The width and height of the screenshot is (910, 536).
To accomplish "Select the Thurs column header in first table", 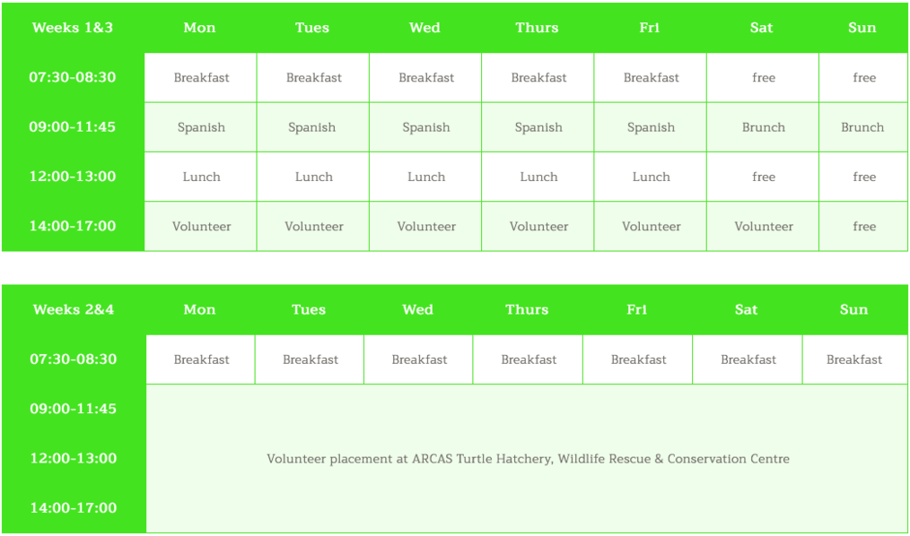I will pos(538,28).
